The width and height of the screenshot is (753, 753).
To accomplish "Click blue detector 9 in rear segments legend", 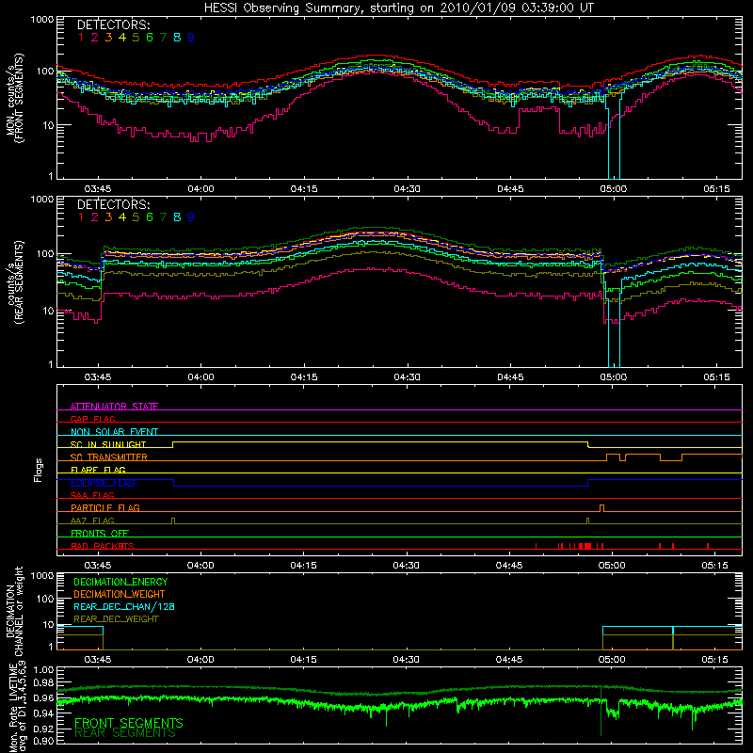I will click(x=191, y=217).
